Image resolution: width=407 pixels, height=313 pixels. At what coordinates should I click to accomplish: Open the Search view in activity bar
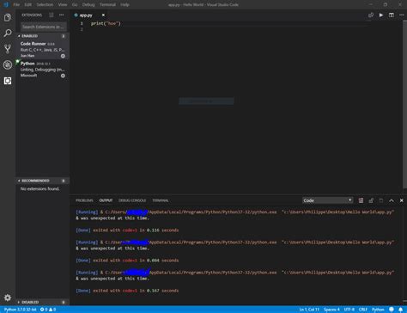(x=8, y=34)
